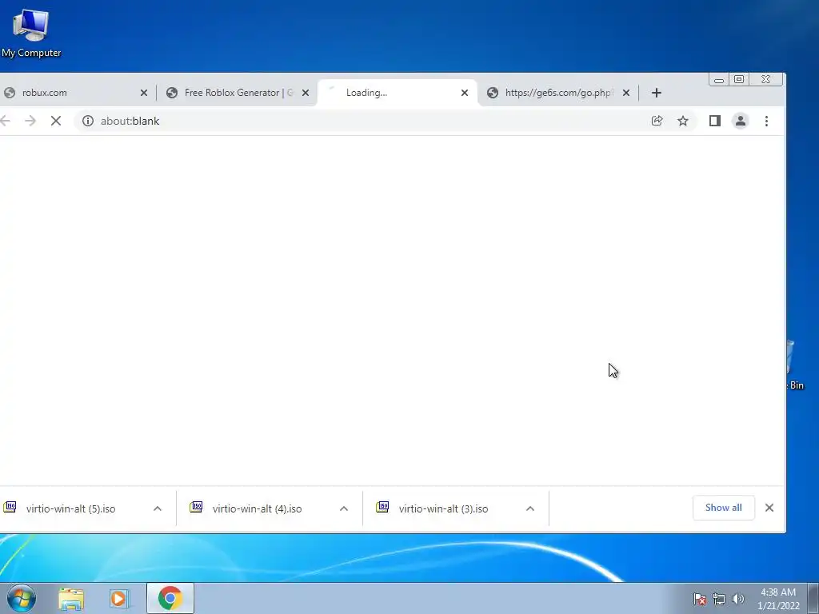Open the Chrome profile menu

740,122
